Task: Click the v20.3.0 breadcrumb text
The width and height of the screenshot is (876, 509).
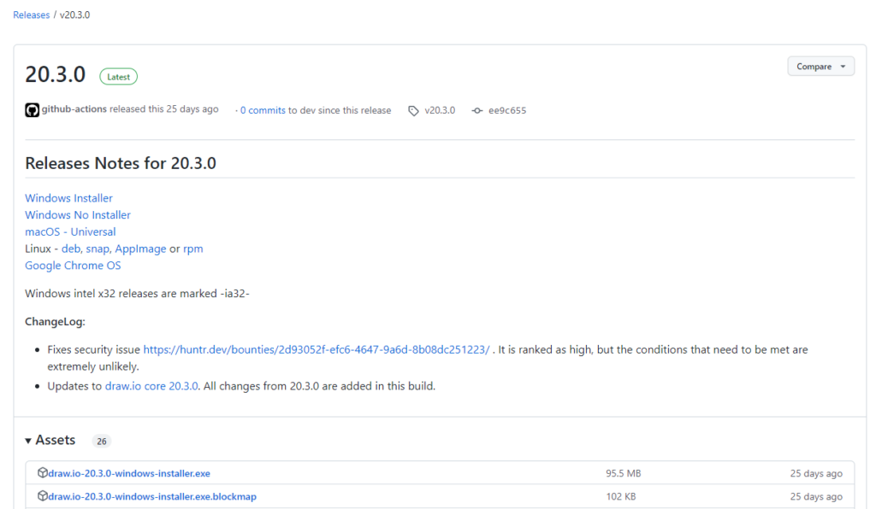Action: (75, 15)
